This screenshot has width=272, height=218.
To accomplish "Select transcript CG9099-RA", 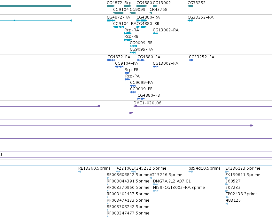I will [x=142, y=49].
